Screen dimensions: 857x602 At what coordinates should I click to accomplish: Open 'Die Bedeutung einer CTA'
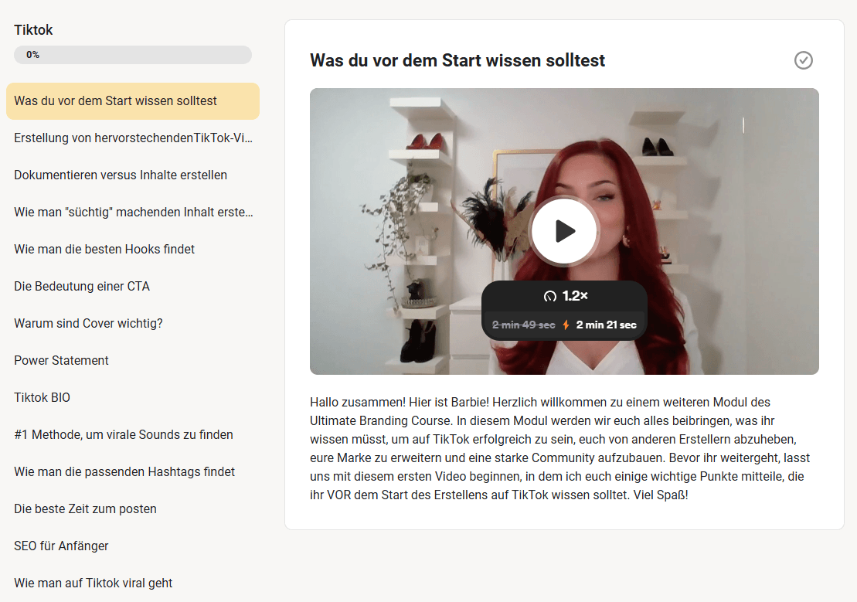click(x=133, y=287)
